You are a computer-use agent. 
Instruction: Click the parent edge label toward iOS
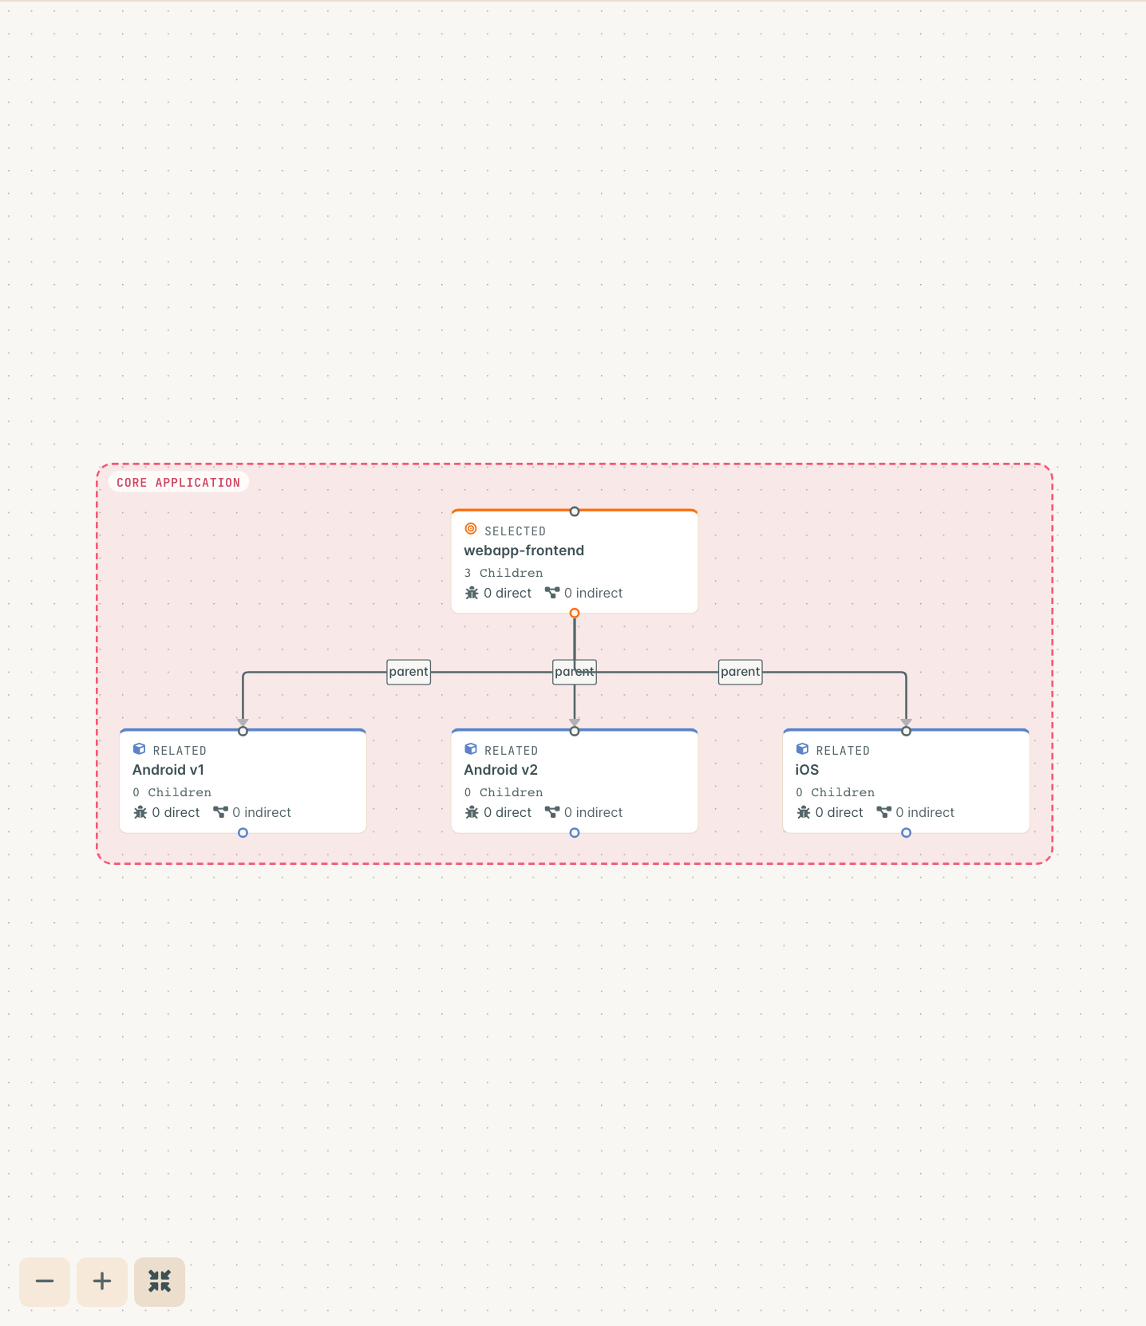coord(741,672)
